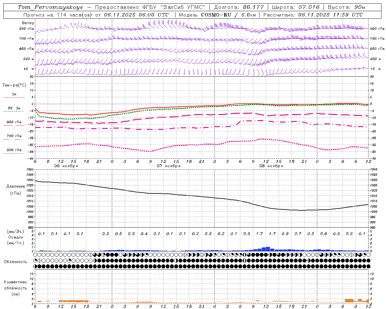Click the "Долгота: 86.177" header field

(x=239, y=7)
